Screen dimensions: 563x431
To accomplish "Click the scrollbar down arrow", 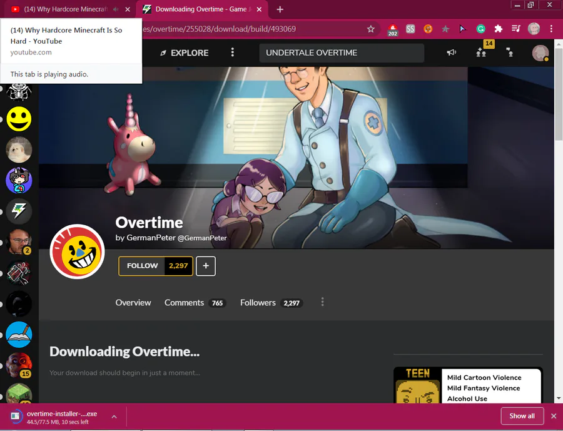I will tap(559, 398).
